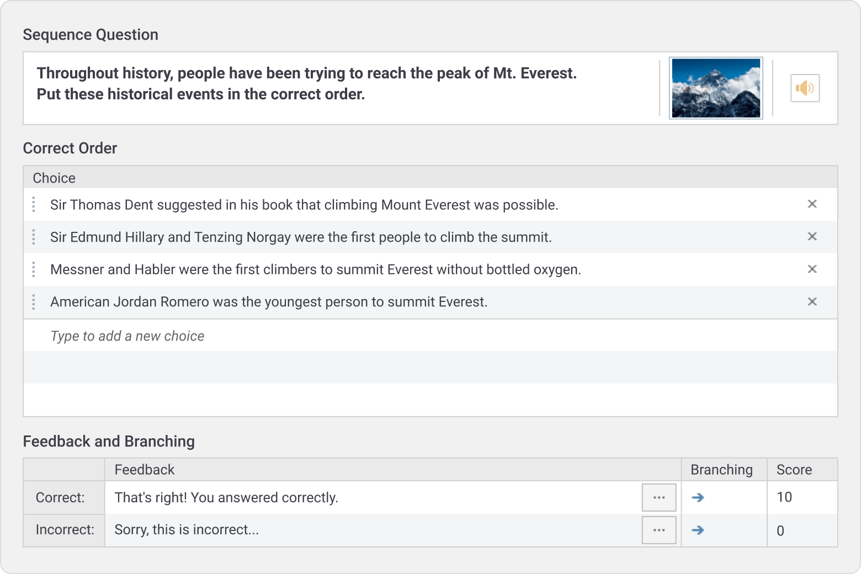Click the drag handle beside Sir Thomas Dent choice

[x=33, y=204]
